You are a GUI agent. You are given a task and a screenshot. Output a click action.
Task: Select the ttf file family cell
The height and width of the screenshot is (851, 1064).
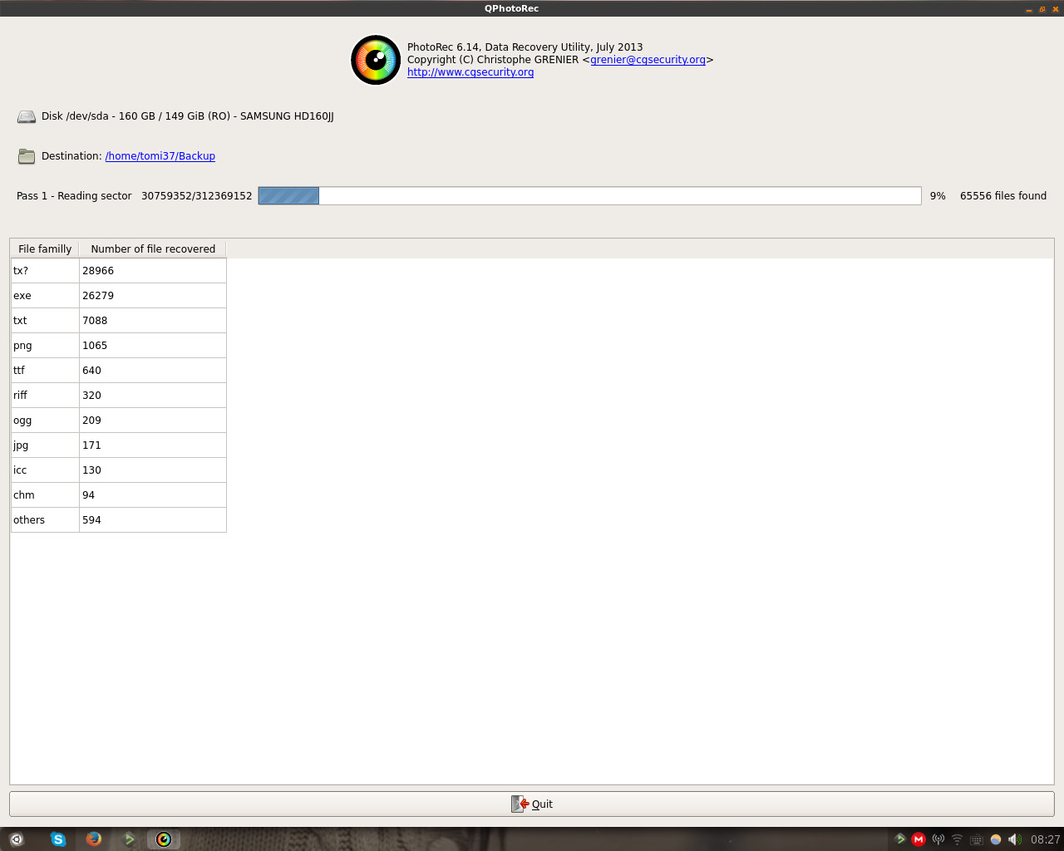coord(45,371)
